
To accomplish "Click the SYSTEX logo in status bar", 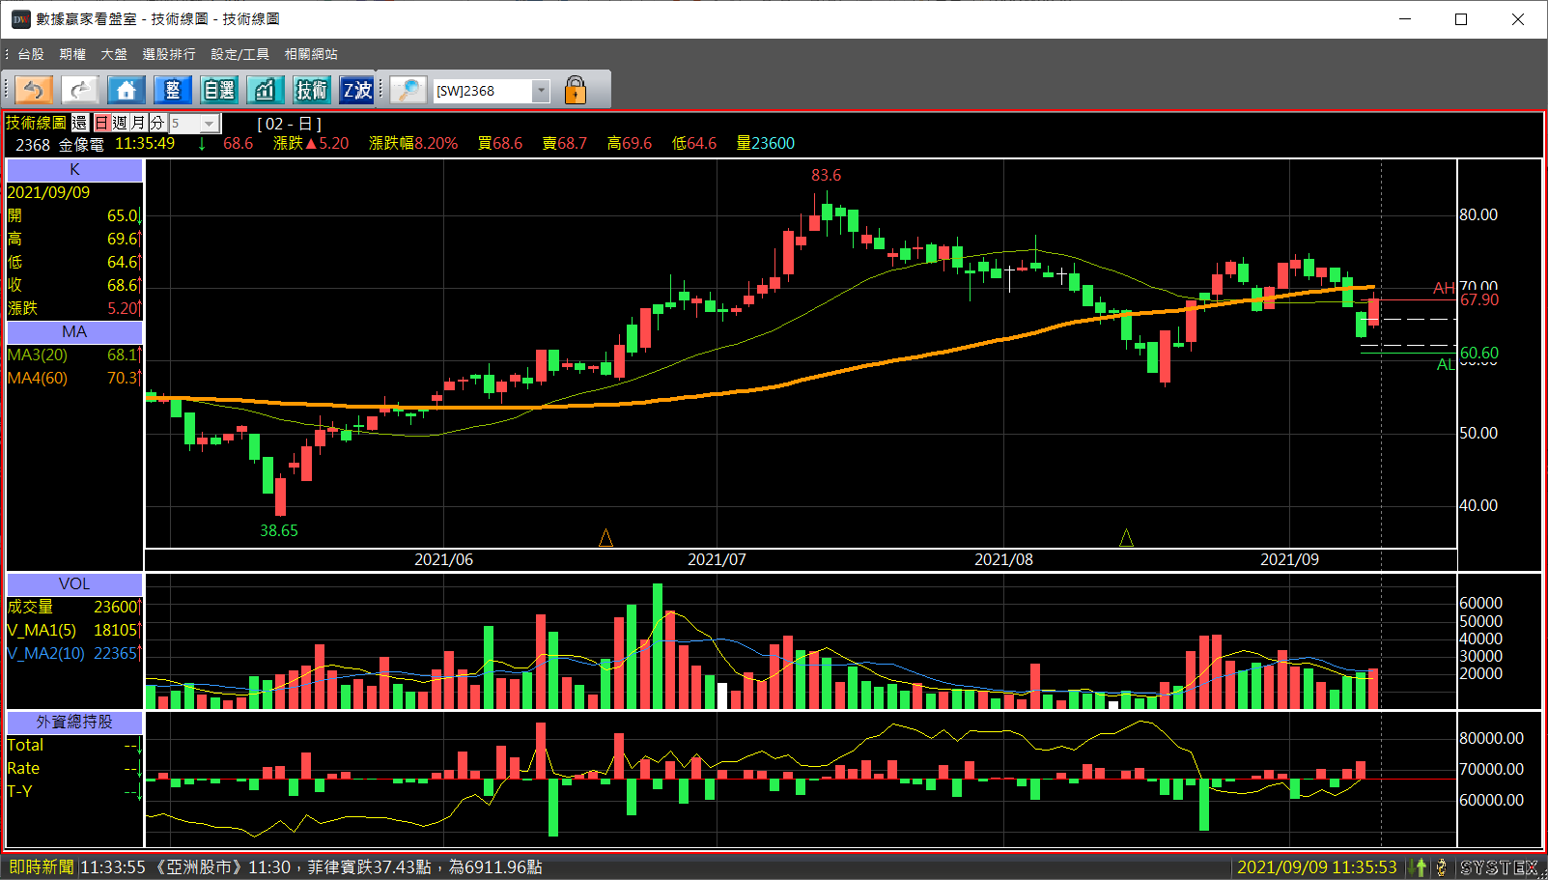I will (1500, 867).
